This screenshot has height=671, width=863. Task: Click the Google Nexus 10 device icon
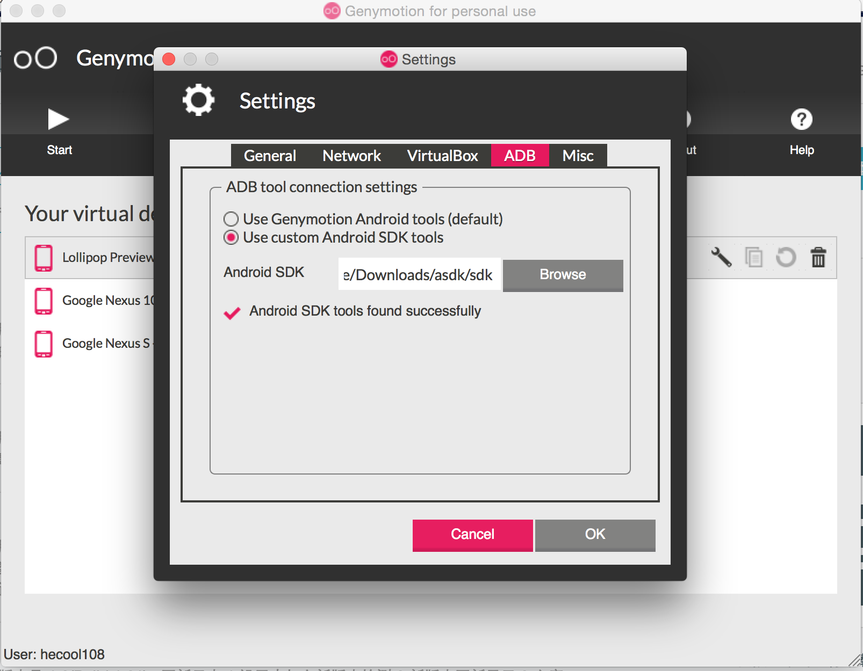[x=44, y=301]
